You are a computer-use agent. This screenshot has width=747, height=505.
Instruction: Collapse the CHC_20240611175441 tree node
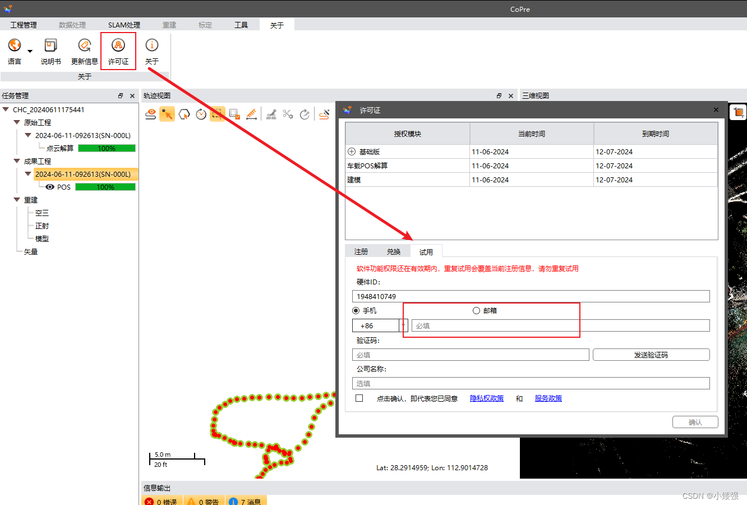click(x=6, y=109)
